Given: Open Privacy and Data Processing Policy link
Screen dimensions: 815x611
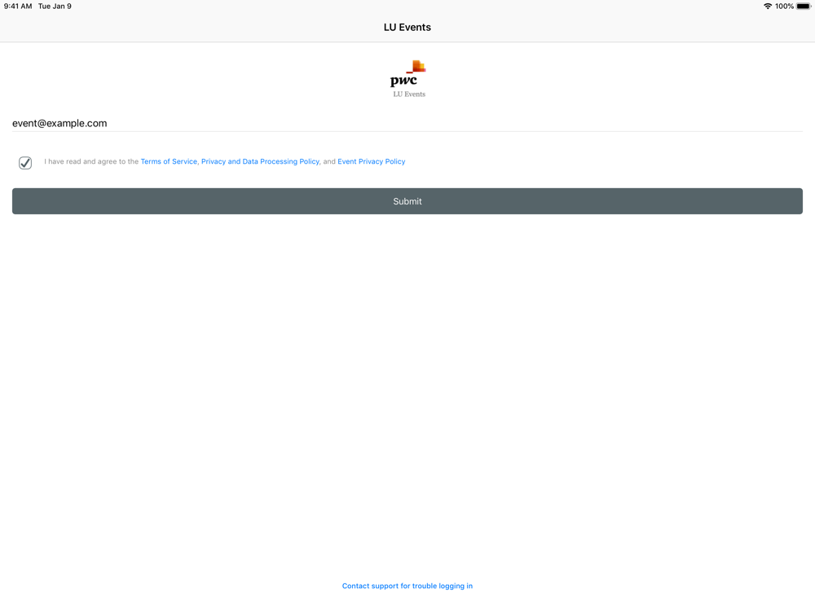Looking at the screenshot, I should pyautogui.click(x=260, y=161).
